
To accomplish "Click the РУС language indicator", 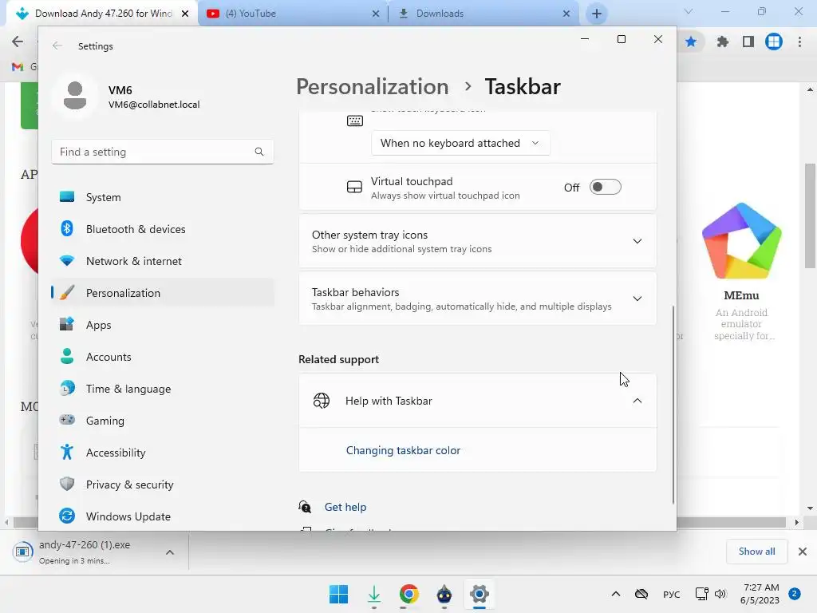I will pyautogui.click(x=671, y=594).
